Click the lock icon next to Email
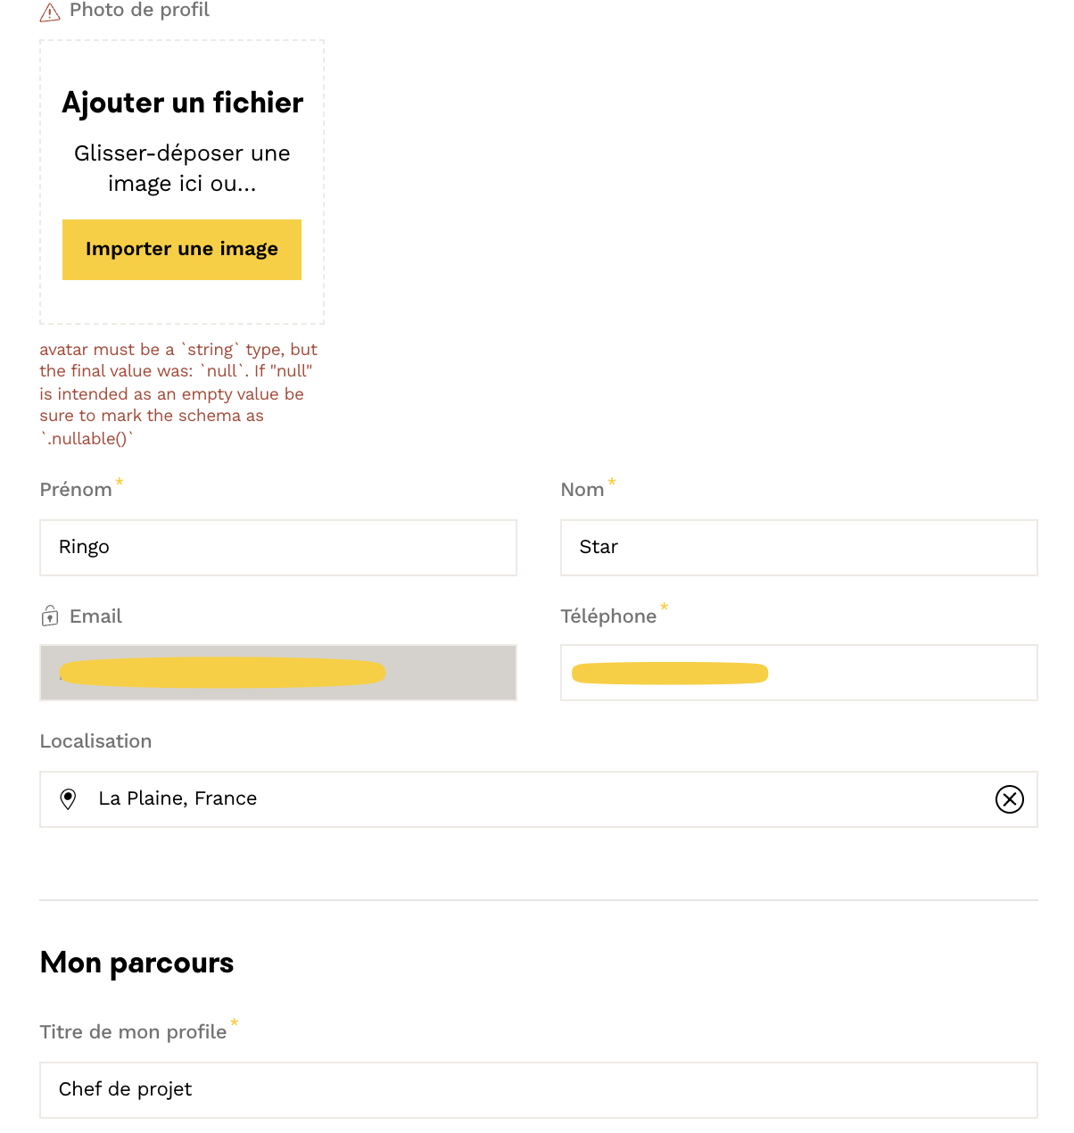 click(x=50, y=616)
